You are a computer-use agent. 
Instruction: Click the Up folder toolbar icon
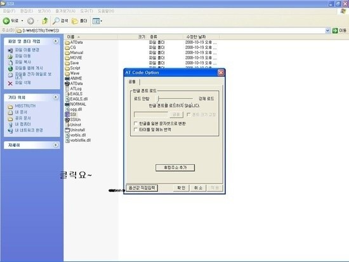click(x=45, y=21)
